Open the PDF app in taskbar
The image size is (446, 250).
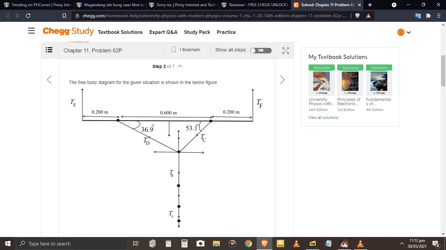pyautogui.click(x=312, y=243)
